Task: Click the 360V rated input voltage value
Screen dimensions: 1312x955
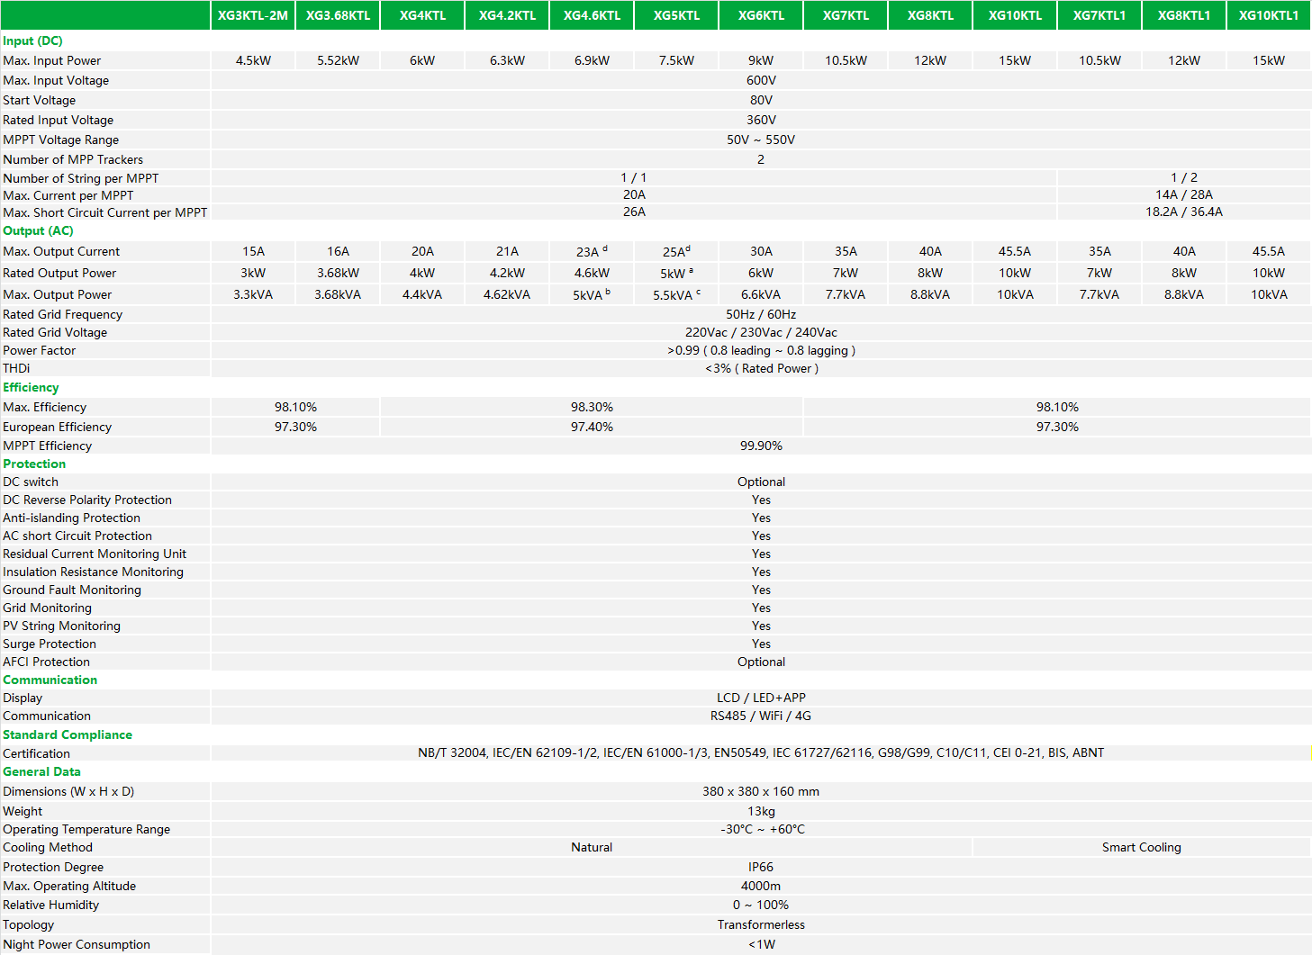Action: (761, 120)
